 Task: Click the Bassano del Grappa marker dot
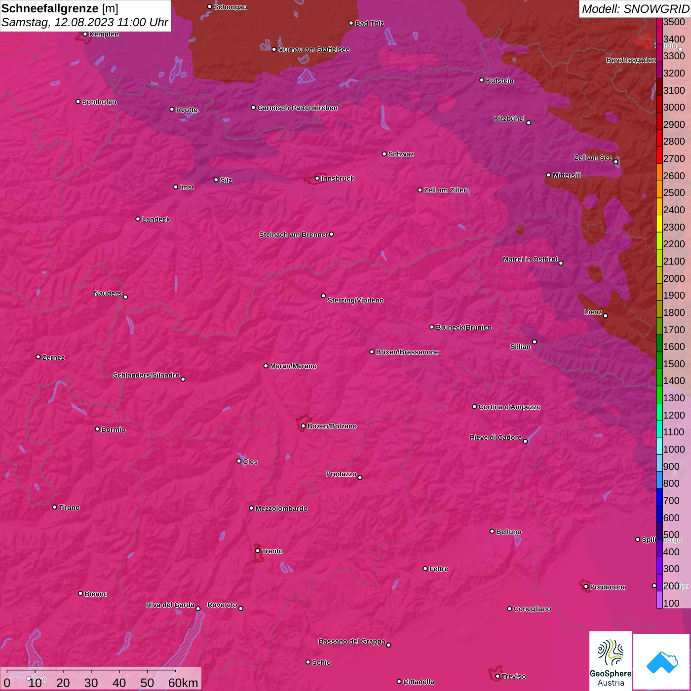[x=388, y=645]
